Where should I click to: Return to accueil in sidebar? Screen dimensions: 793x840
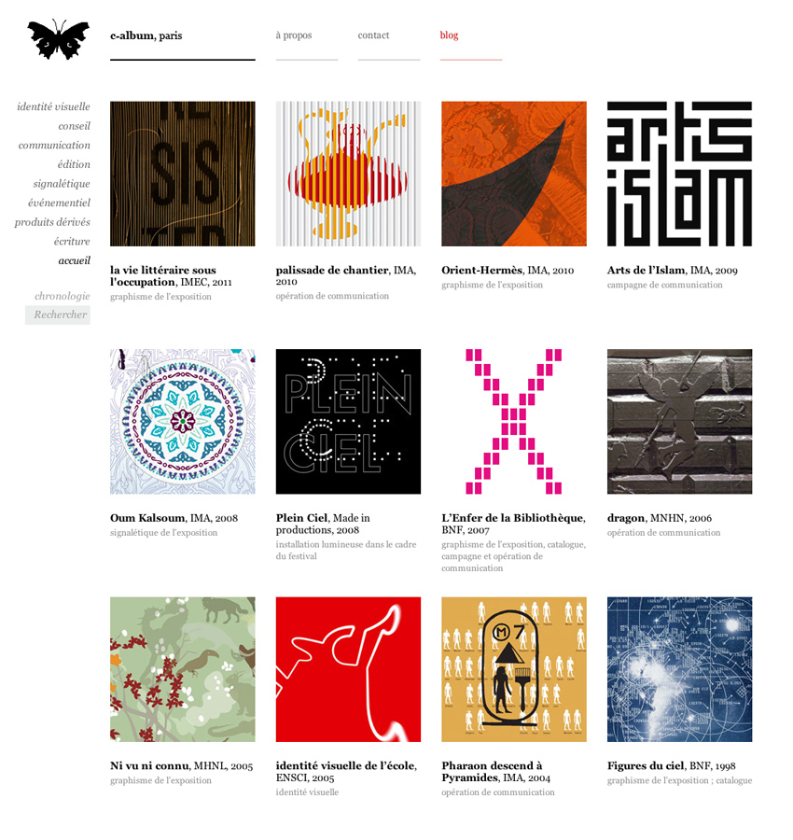(x=75, y=260)
